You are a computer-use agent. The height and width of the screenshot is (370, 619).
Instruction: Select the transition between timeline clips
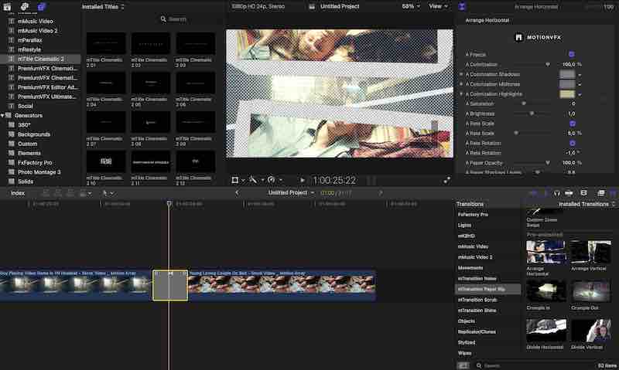tap(170, 286)
